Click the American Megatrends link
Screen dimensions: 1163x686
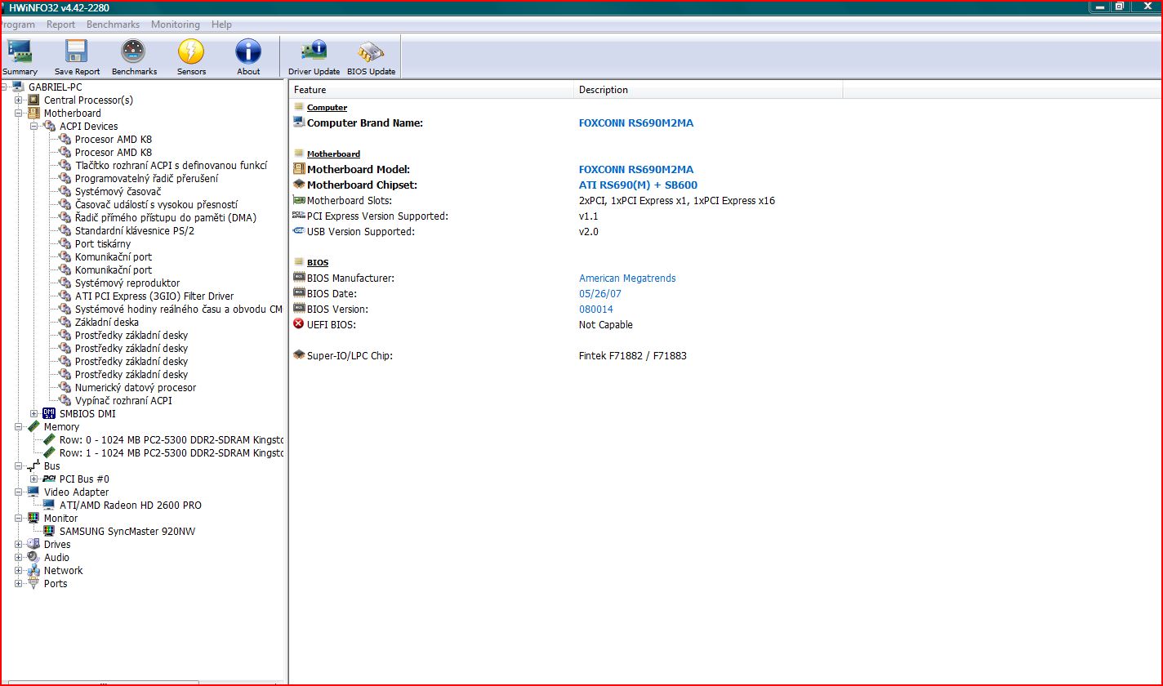[x=627, y=278]
